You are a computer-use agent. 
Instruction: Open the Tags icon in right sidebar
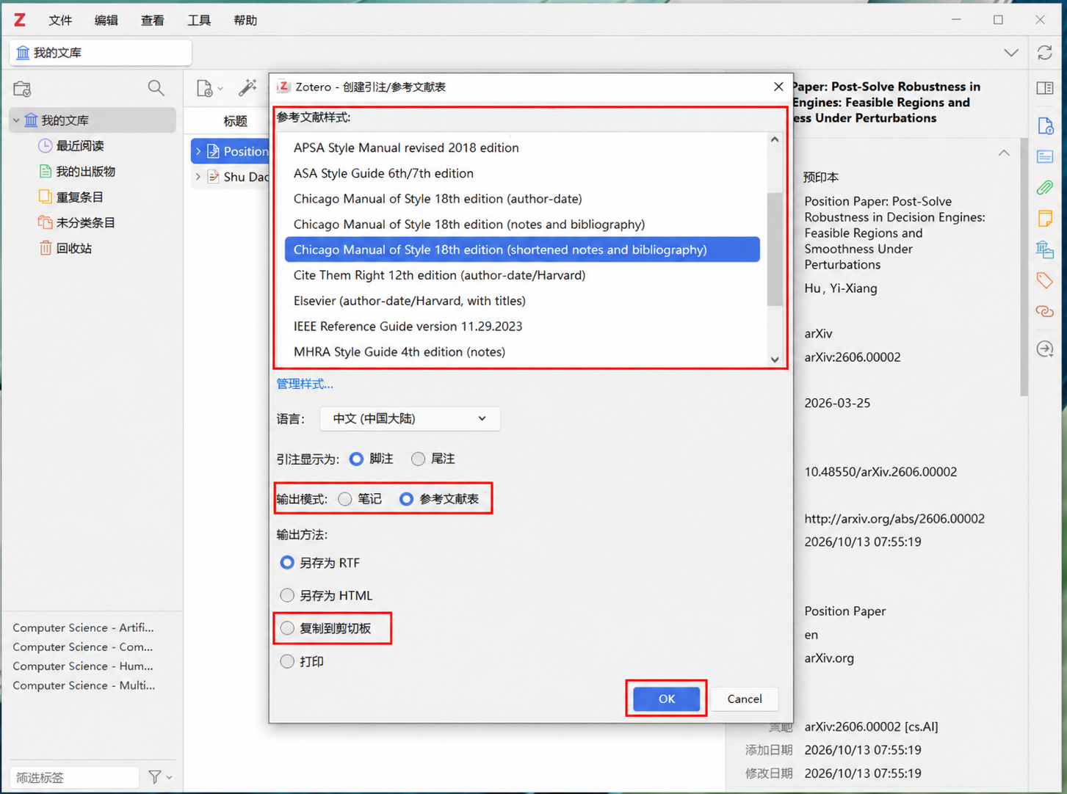click(x=1045, y=280)
